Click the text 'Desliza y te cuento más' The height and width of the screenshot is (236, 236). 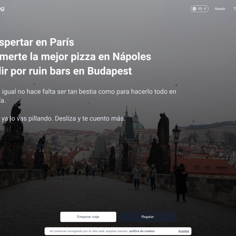tap(90, 119)
